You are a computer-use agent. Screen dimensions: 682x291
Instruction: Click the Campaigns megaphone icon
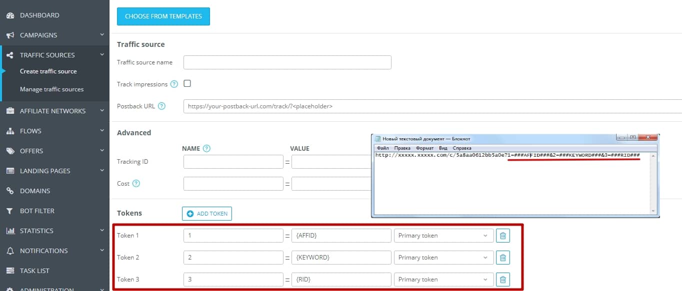9,35
